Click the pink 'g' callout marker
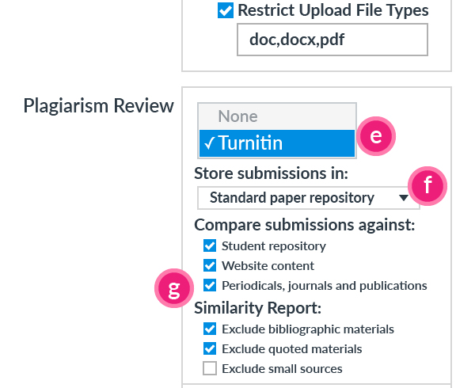This screenshot has width=475, height=388. click(174, 287)
